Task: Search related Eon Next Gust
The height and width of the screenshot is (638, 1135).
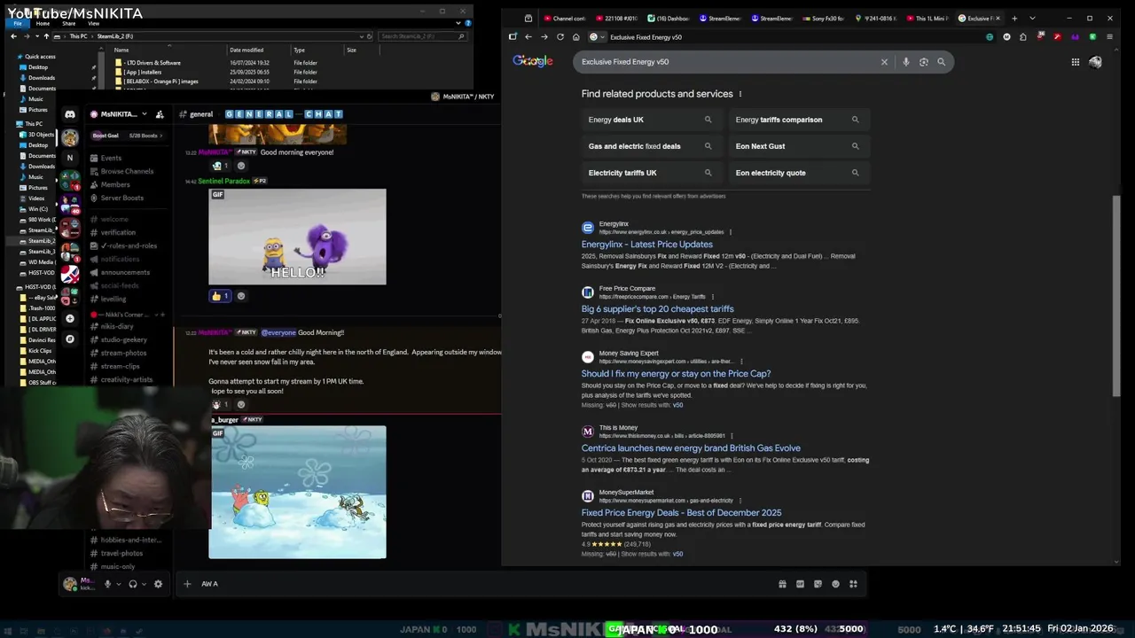Action: (x=797, y=146)
